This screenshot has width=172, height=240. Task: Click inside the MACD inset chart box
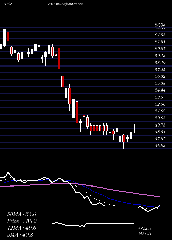(95, 223)
